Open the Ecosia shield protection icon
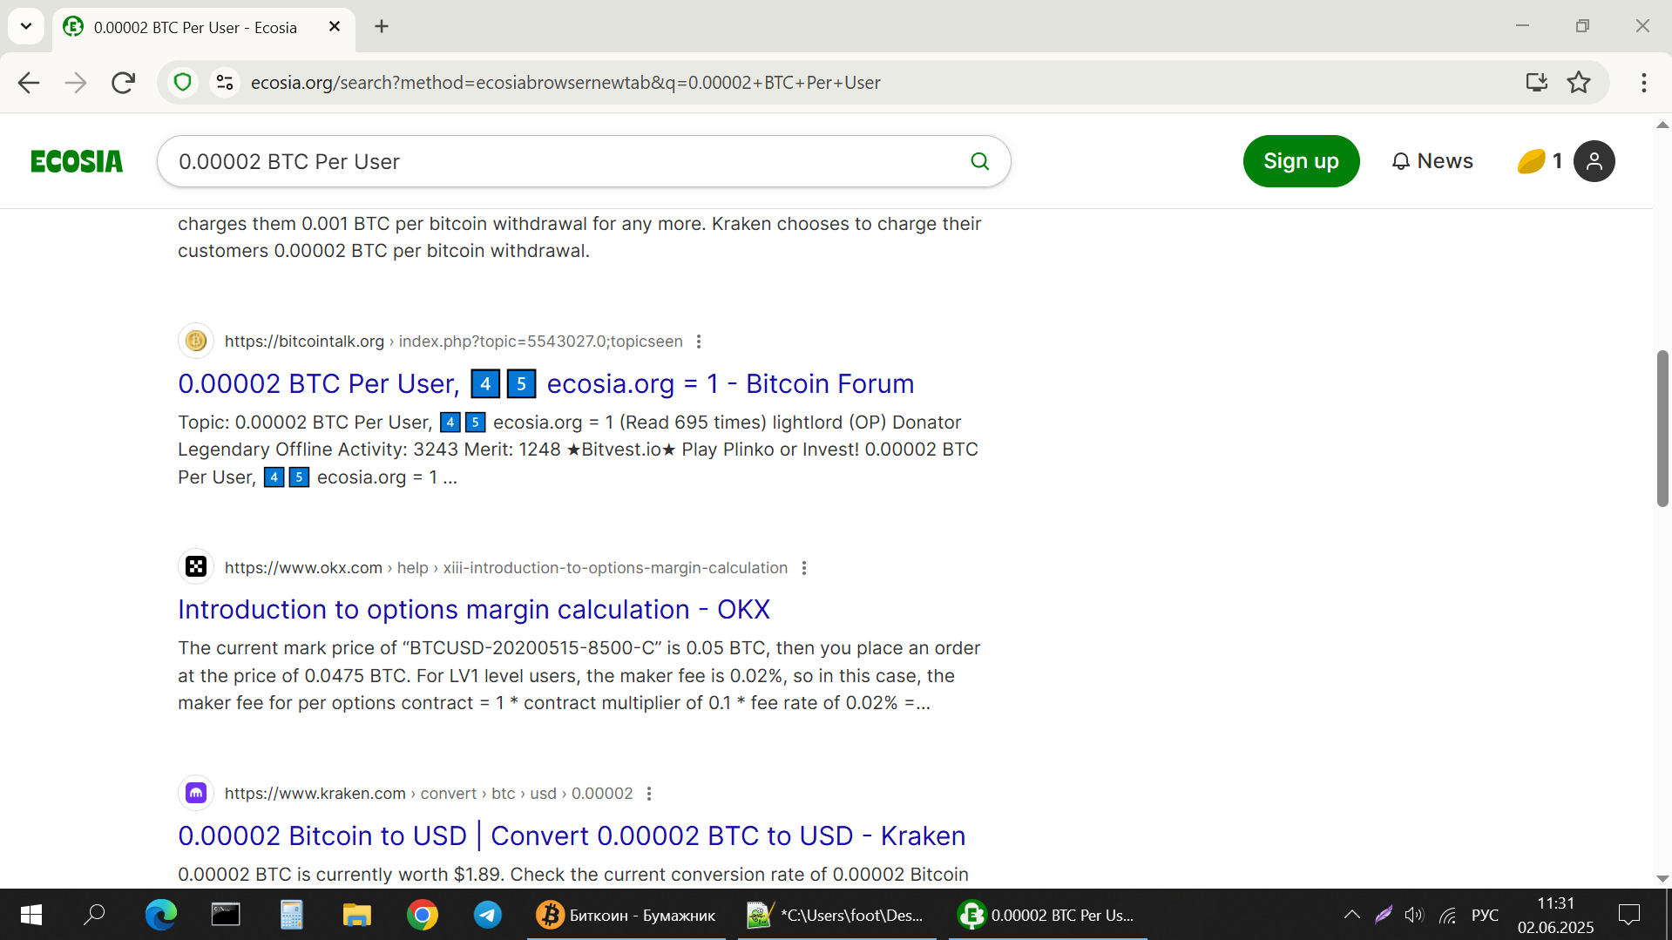 tap(183, 83)
